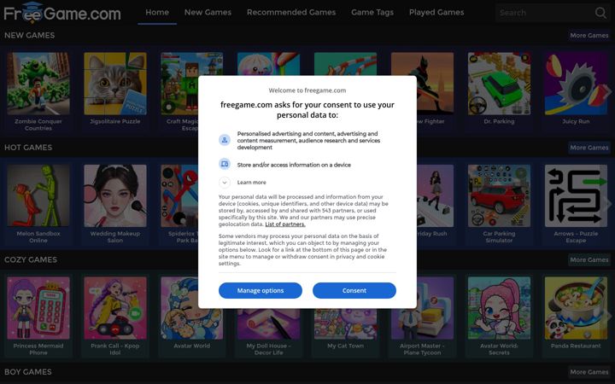Switch to Played Games tab
The width and height of the screenshot is (615, 384).
[x=436, y=13]
